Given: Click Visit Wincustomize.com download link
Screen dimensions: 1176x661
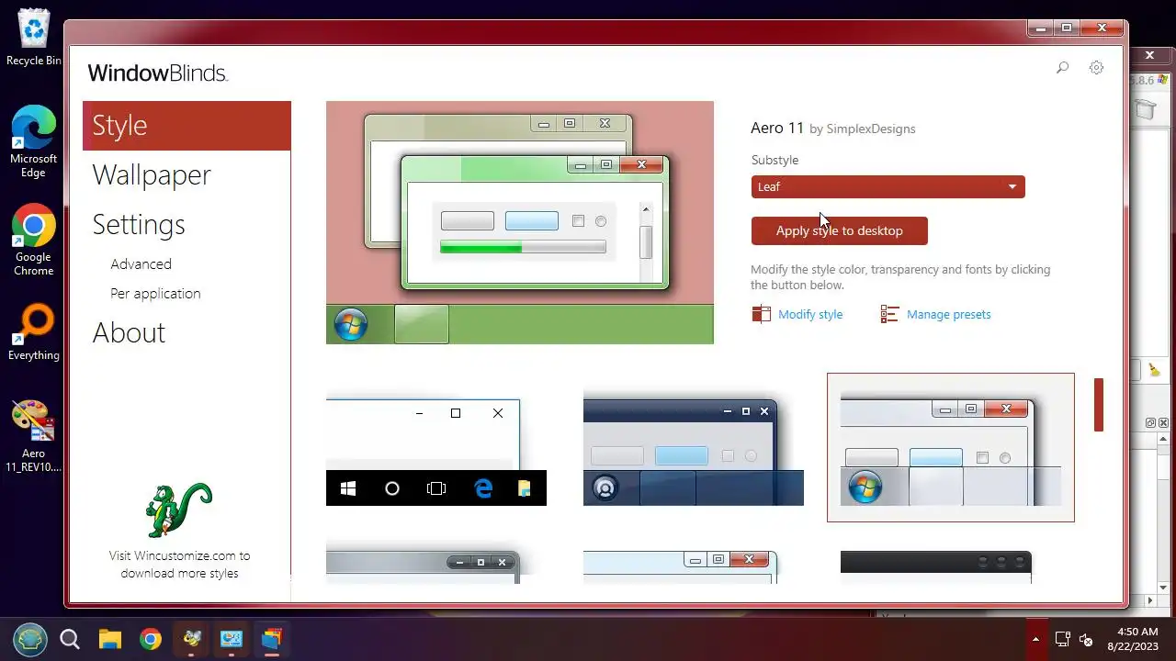Looking at the screenshot, I should 179,564.
